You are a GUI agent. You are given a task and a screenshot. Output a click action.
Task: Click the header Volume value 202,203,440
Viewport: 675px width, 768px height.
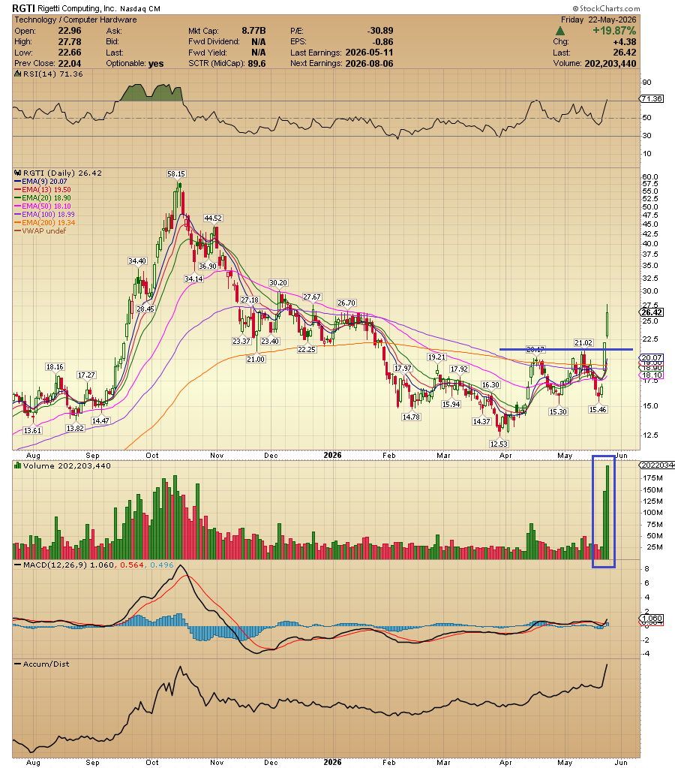pyautogui.click(x=610, y=63)
